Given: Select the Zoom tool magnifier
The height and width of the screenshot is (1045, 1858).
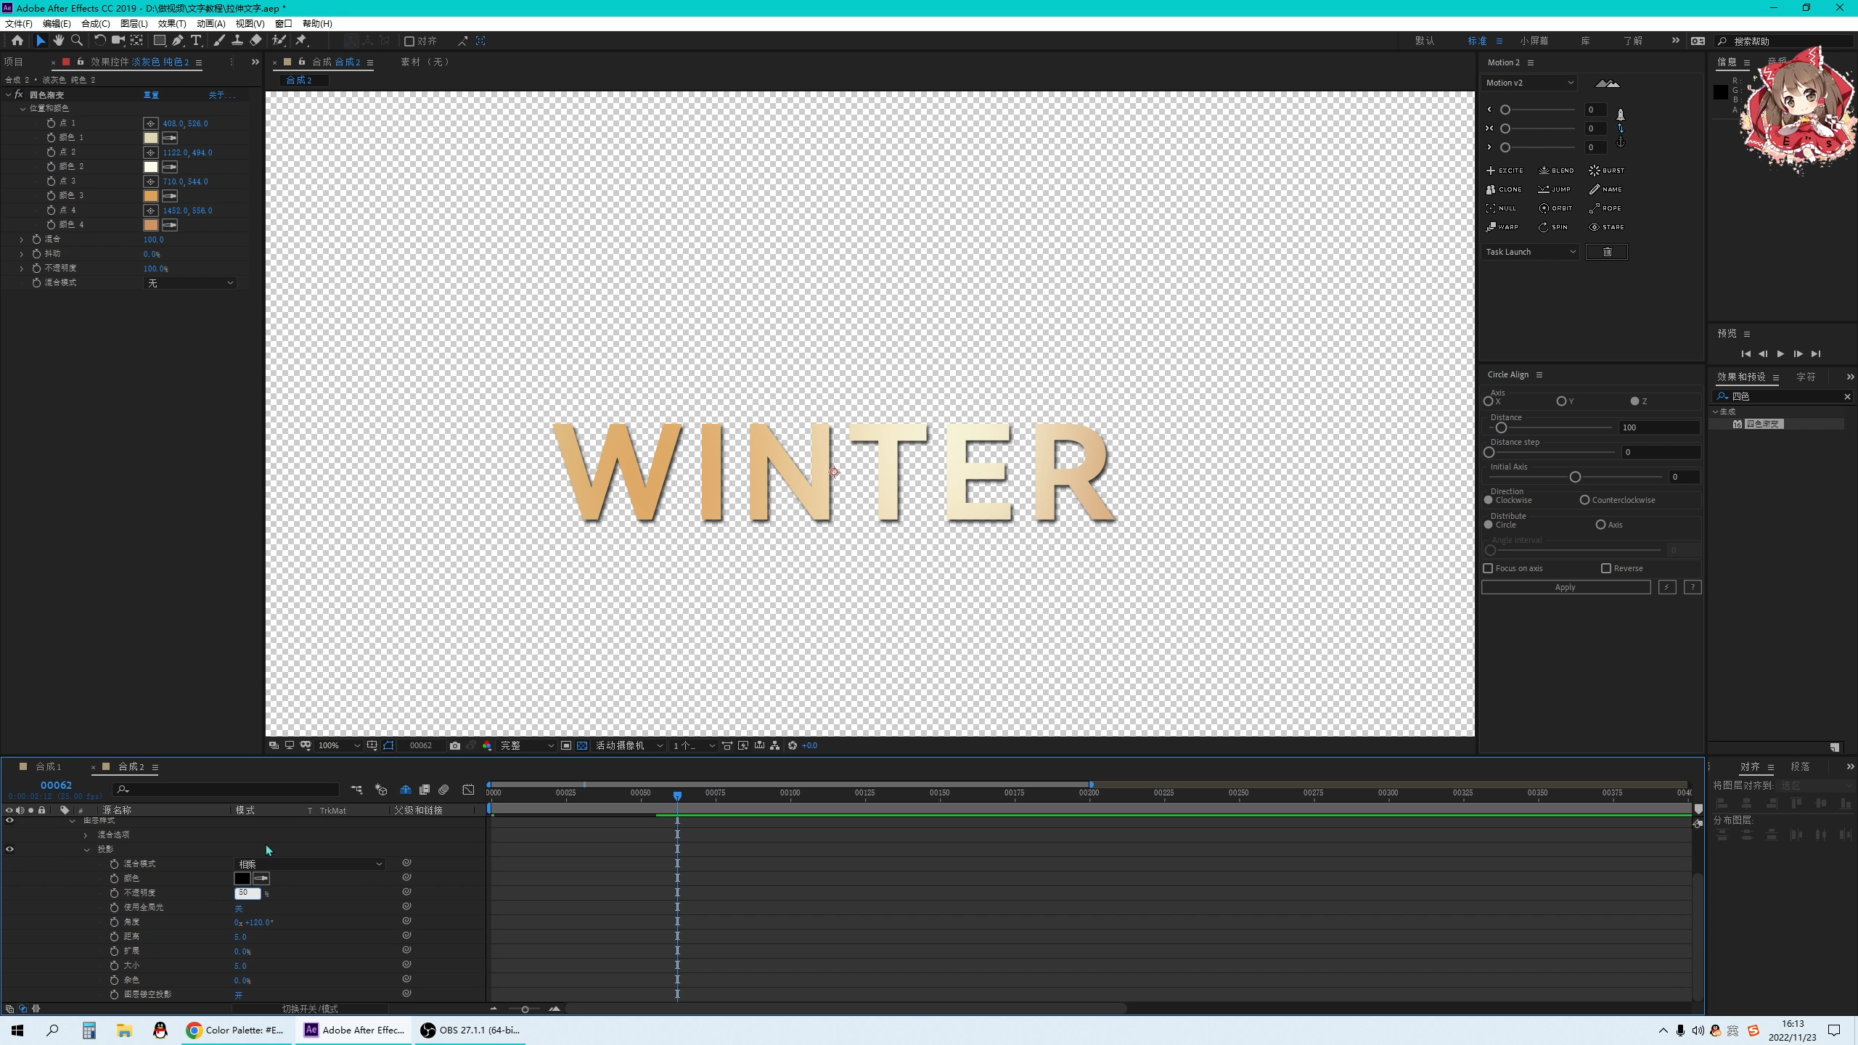Looking at the screenshot, I should [77, 41].
